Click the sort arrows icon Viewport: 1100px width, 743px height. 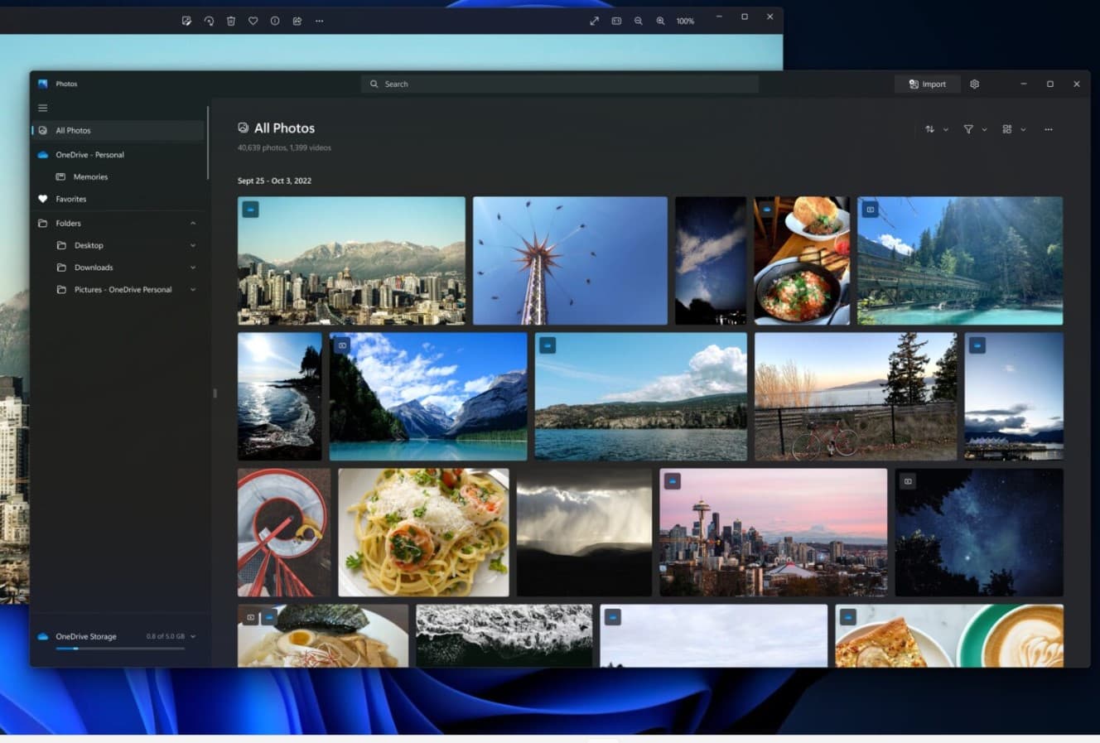point(929,129)
